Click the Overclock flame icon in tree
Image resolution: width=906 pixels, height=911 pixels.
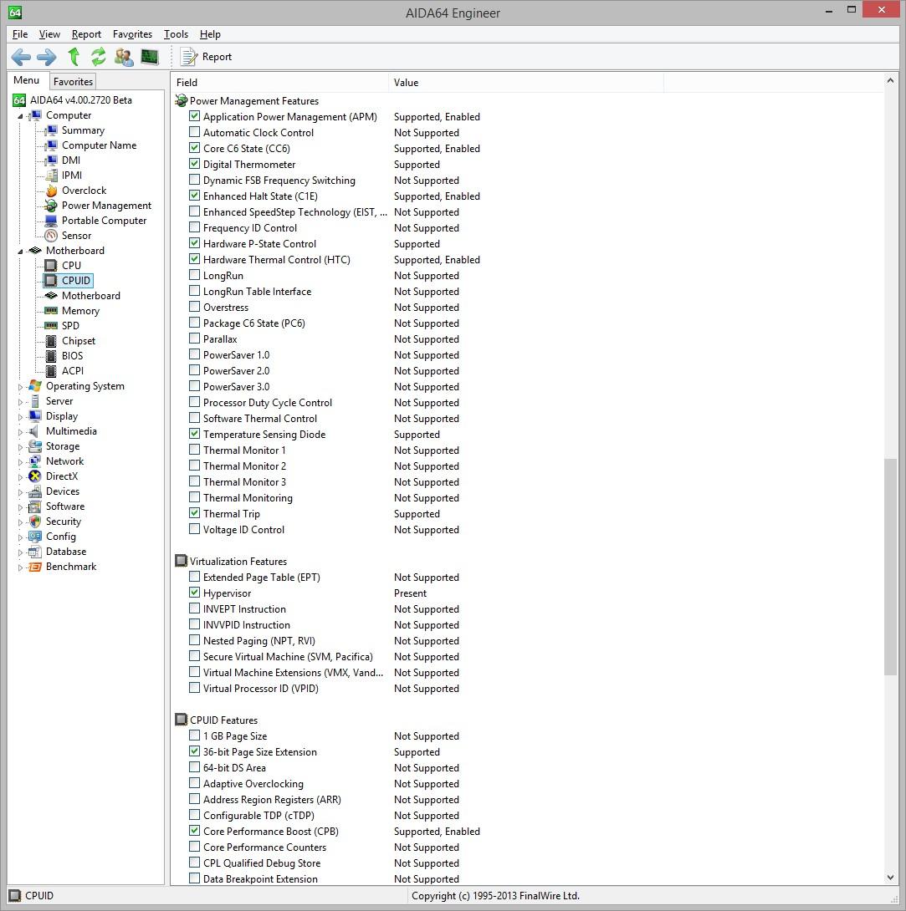pos(51,191)
